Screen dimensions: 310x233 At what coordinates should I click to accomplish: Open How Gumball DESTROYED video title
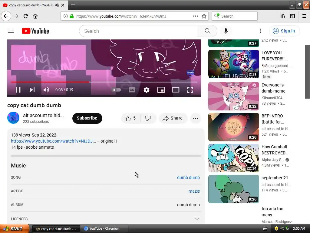coord(275,150)
